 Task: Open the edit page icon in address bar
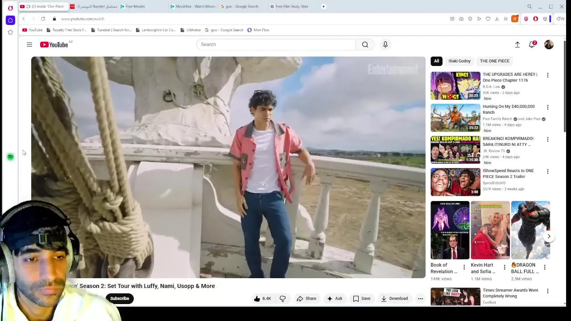(x=452, y=19)
